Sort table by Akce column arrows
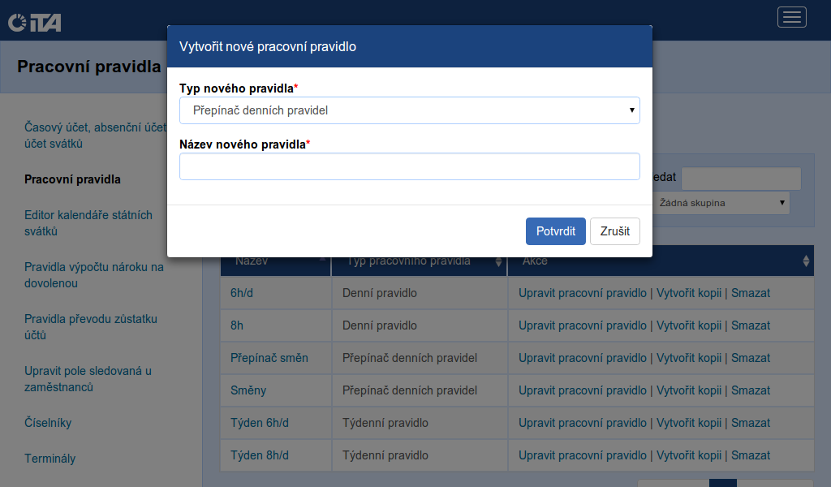The image size is (831, 487). (805, 261)
